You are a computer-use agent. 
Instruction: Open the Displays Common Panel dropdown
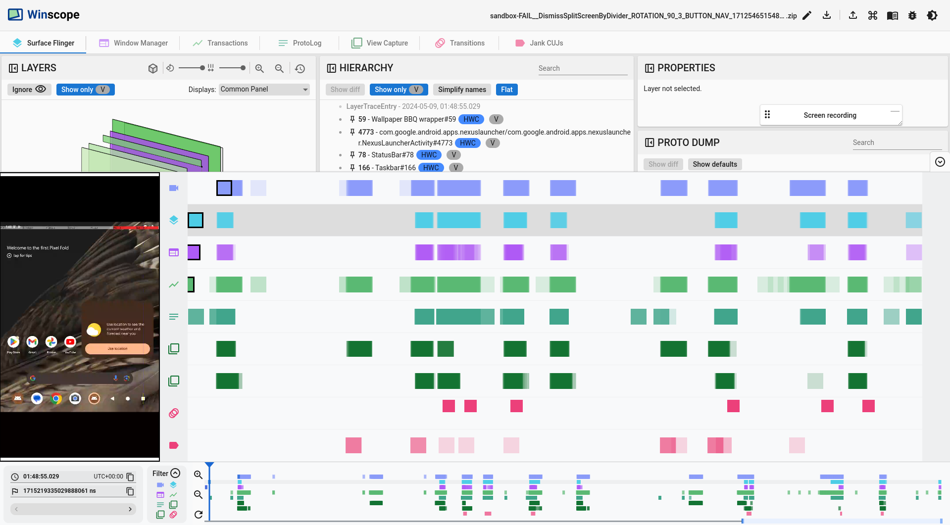264,90
